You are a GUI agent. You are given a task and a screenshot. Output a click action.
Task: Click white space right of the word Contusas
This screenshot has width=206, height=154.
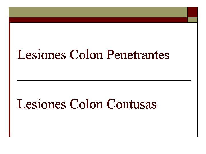point(177,104)
